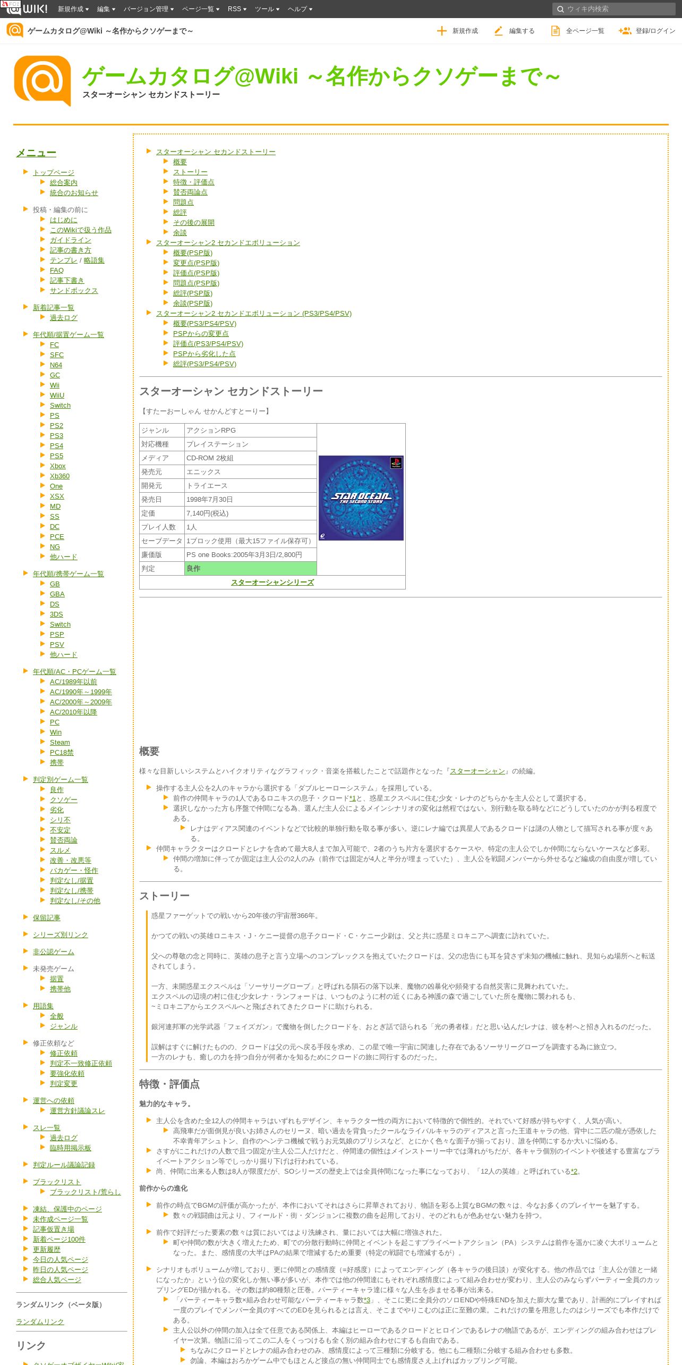The image size is (682, 1365).
Task: Open the ツール dropdown menu
Action: coord(267,9)
